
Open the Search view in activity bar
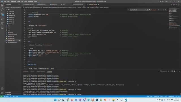click(x=2, y=9)
